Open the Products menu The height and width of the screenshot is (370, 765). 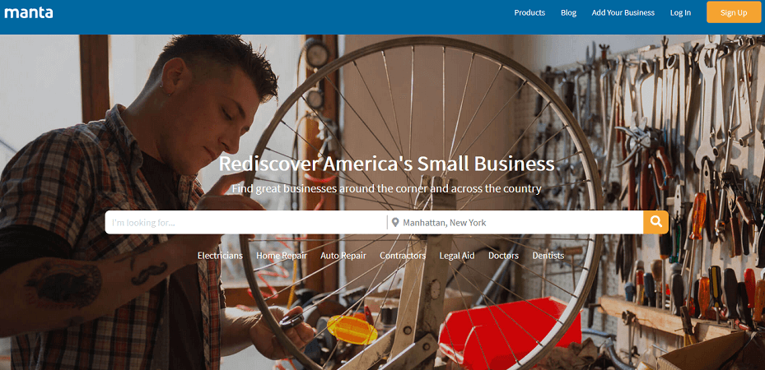[x=529, y=12]
